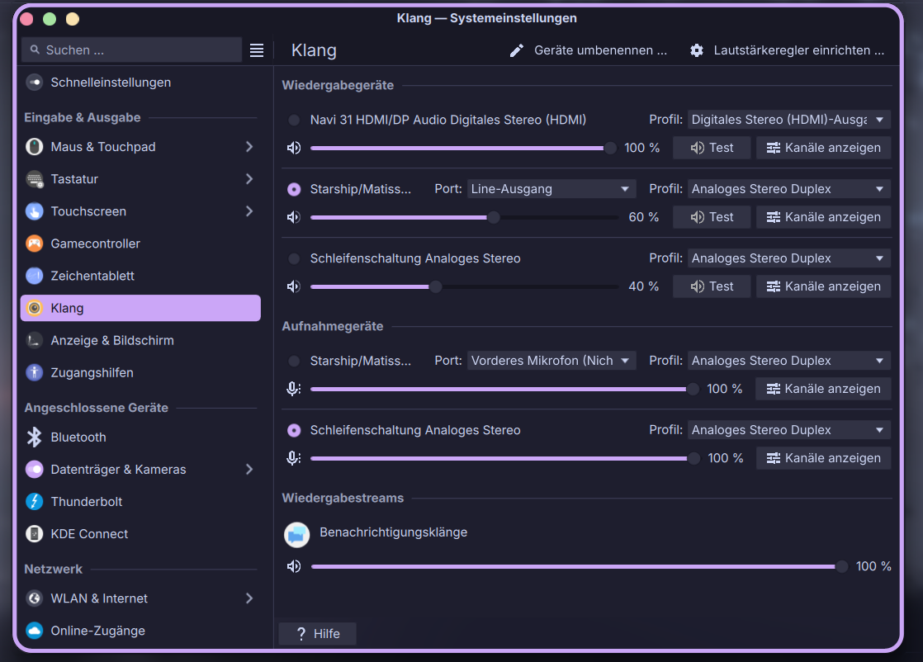
Task: Click the Bluetooth icon in sidebar
Action: tap(35, 437)
